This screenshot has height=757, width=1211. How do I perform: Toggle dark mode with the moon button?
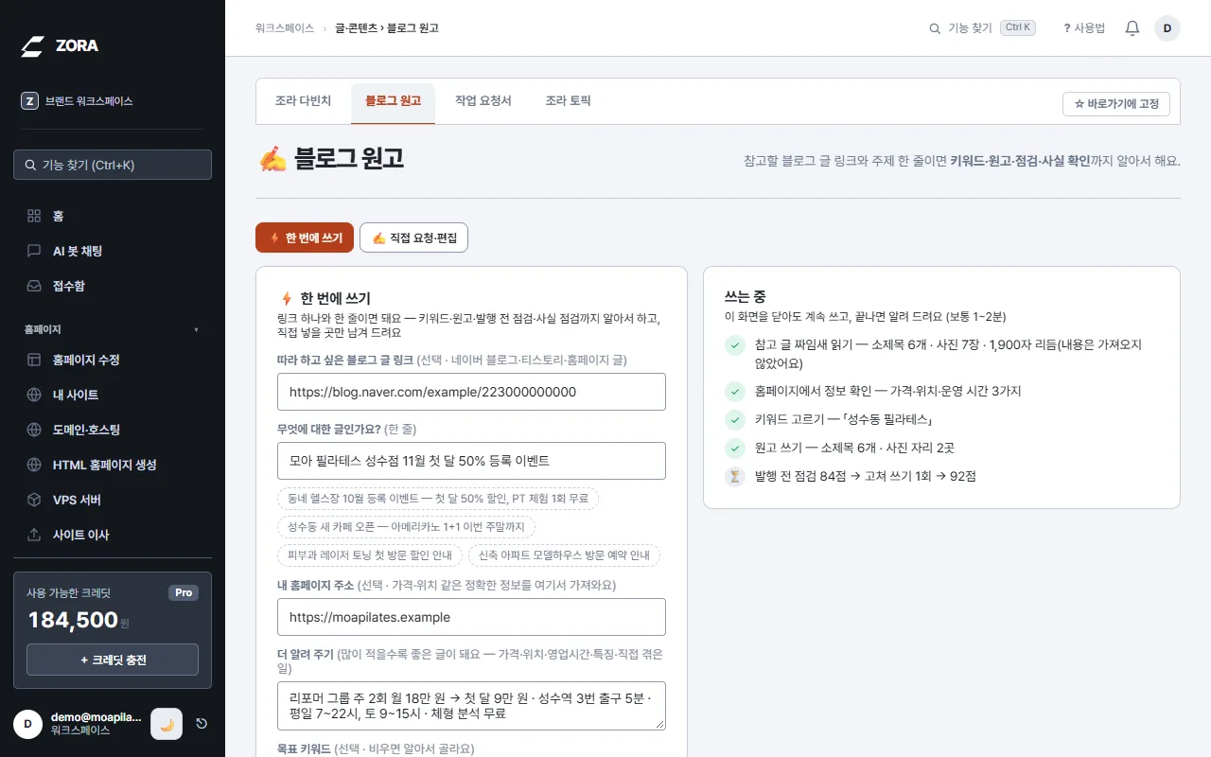click(167, 724)
